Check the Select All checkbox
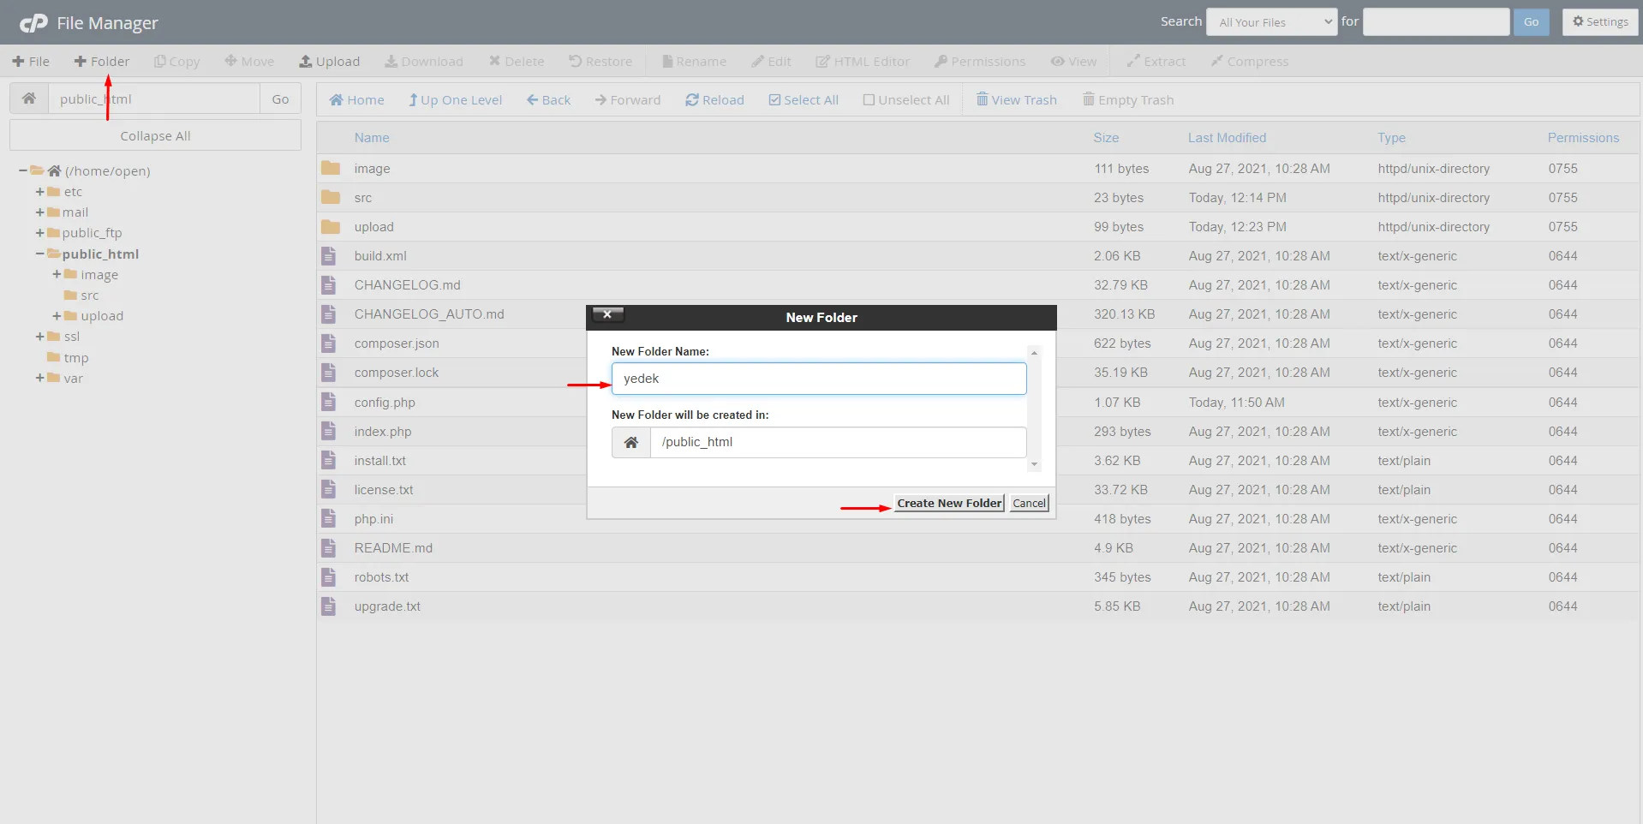Image resolution: width=1643 pixels, height=824 pixels. (774, 100)
